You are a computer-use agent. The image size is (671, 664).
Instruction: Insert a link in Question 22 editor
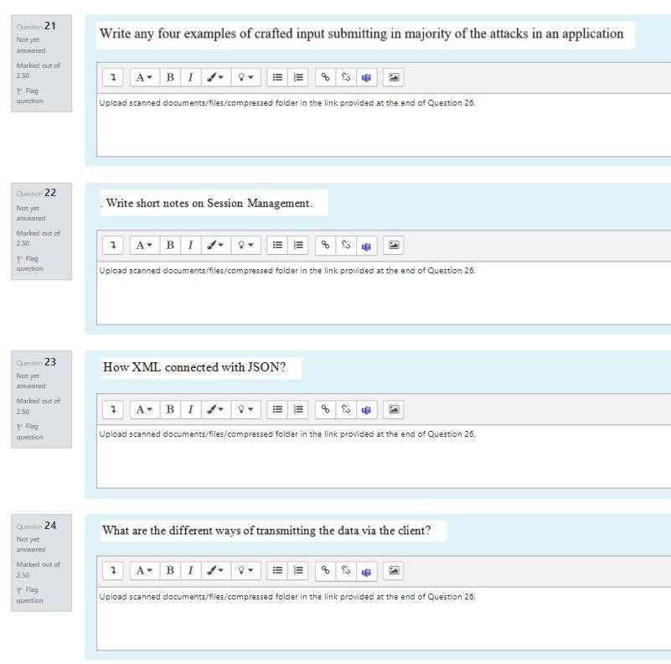(323, 245)
